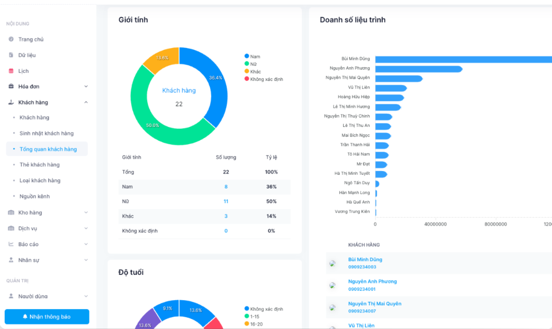Viewport: 552px width, 329px height.
Task: Click the Báo cáo chart icon
Action: (x=11, y=244)
